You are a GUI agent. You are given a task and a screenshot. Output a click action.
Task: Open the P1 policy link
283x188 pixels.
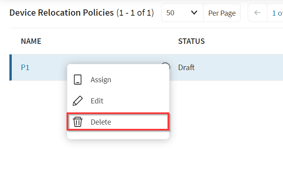click(25, 67)
